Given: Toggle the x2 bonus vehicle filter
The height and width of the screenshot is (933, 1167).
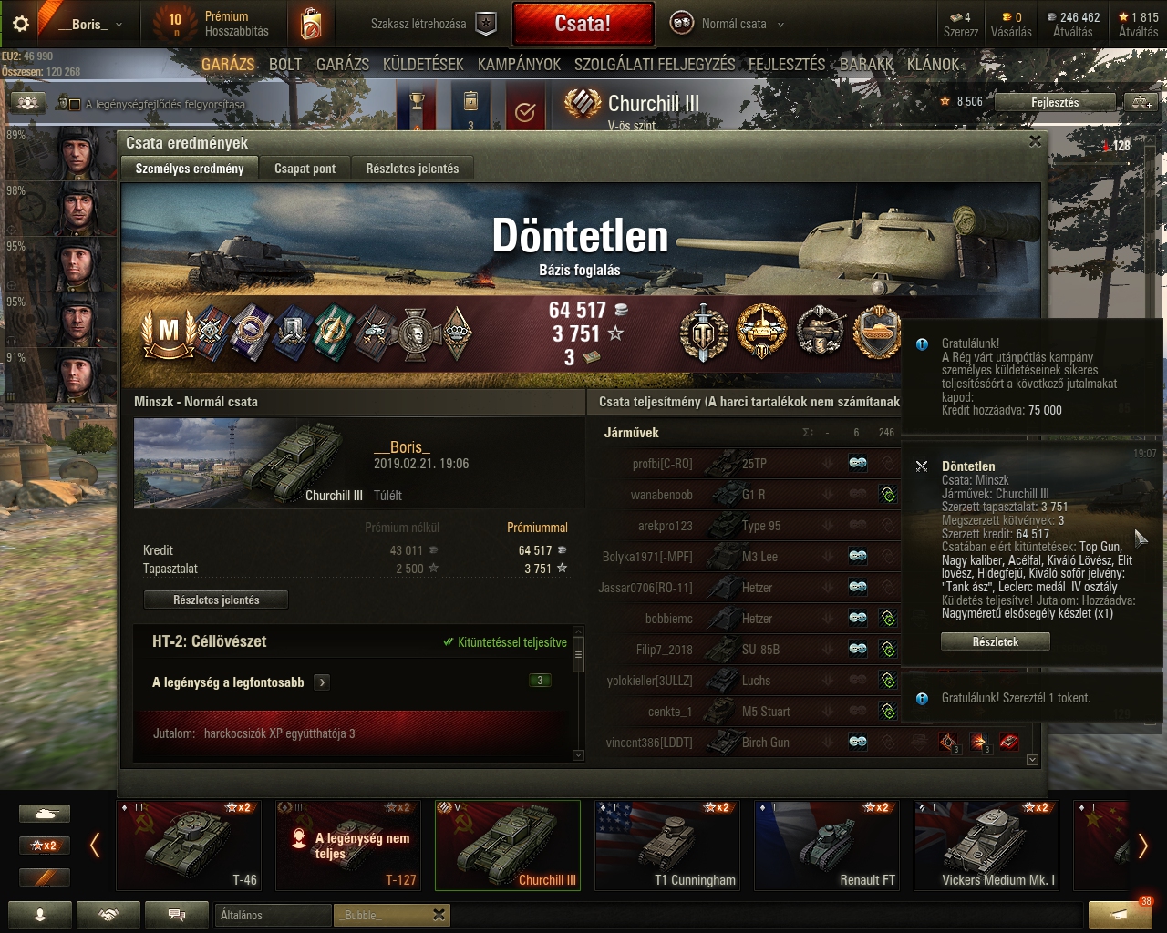Looking at the screenshot, I should coord(45,846).
